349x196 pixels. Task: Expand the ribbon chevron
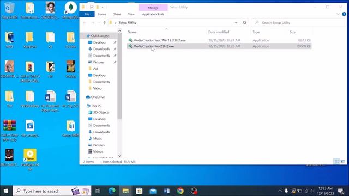tap(338, 14)
